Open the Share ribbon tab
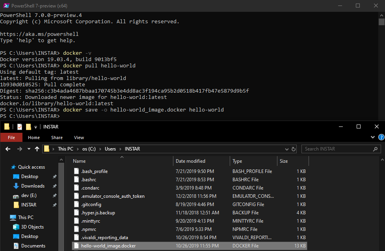 (57, 138)
